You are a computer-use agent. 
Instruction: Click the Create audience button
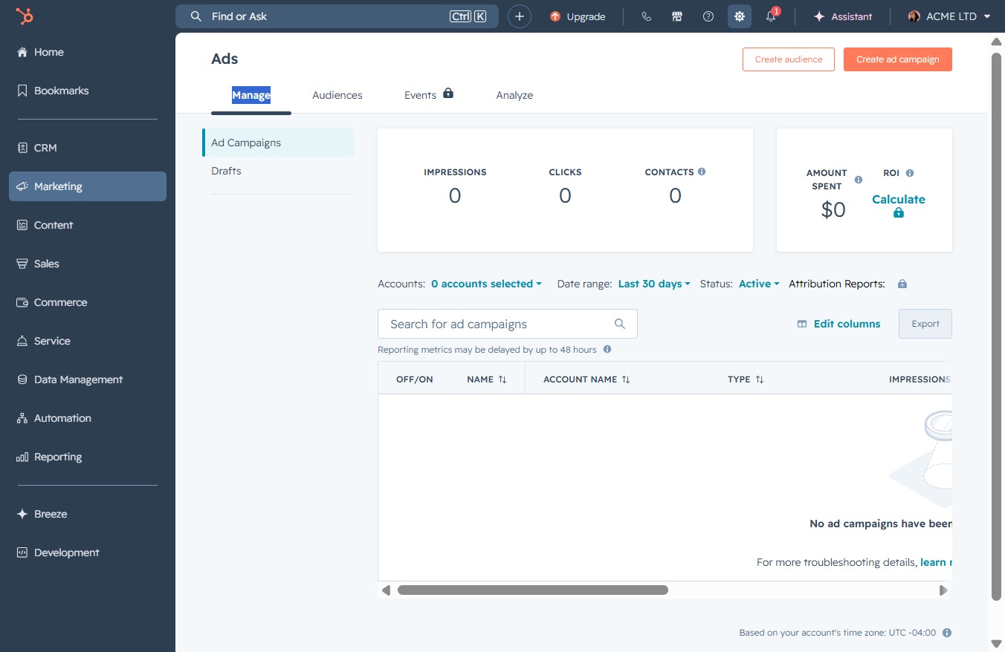789,59
